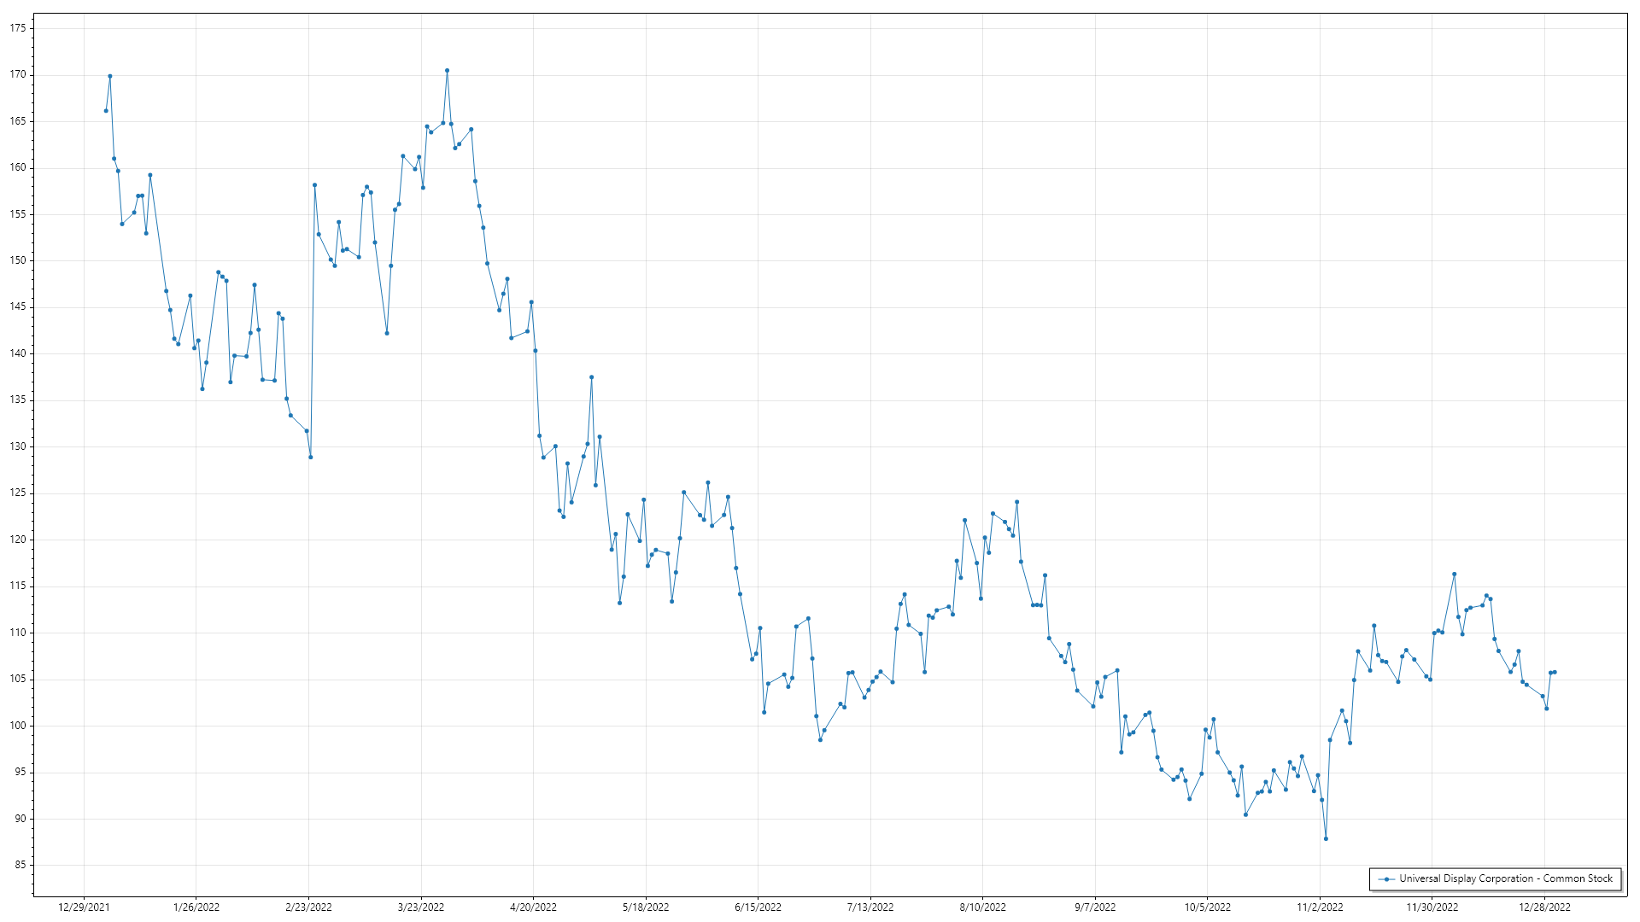Click the legend line marker icon
This screenshot has width=1640, height=922.
(x=1387, y=878)
